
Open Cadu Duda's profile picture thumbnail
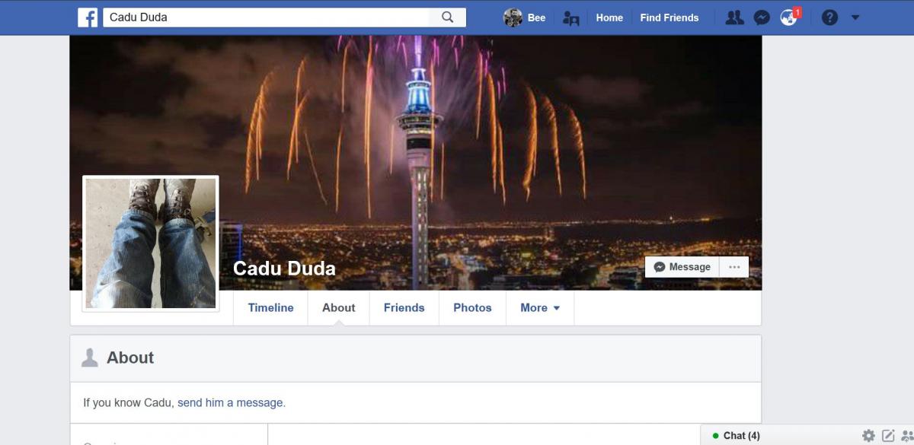[151, 243]
